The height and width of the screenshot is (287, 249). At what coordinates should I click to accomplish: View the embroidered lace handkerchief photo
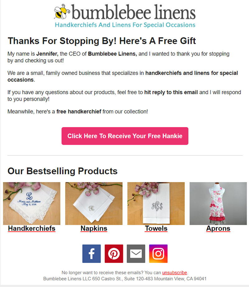[x=32, y=203]
